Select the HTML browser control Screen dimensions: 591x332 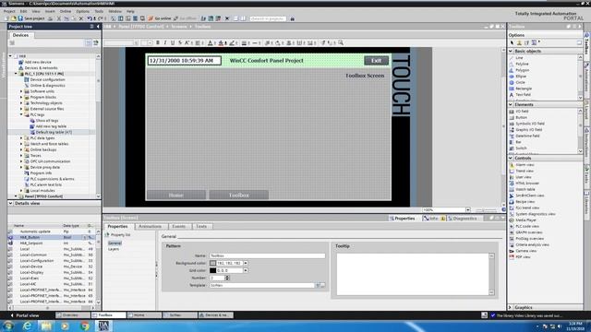pos(527,184)
